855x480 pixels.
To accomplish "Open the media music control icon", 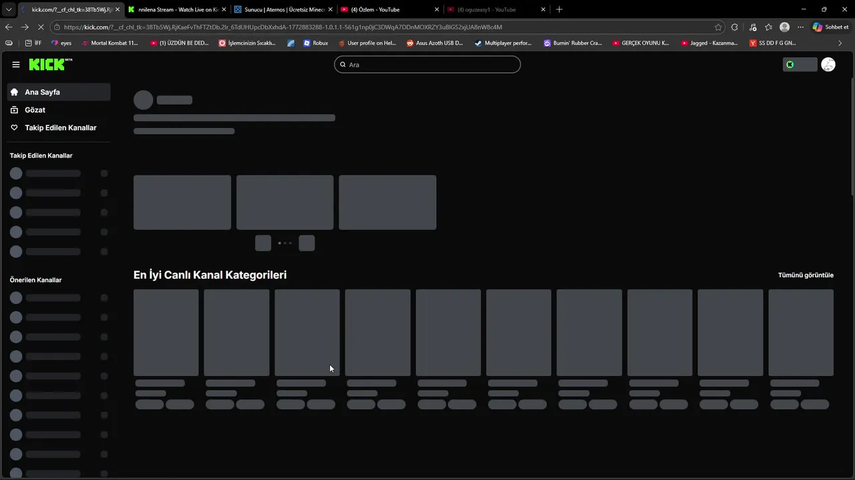I will 753,27.
